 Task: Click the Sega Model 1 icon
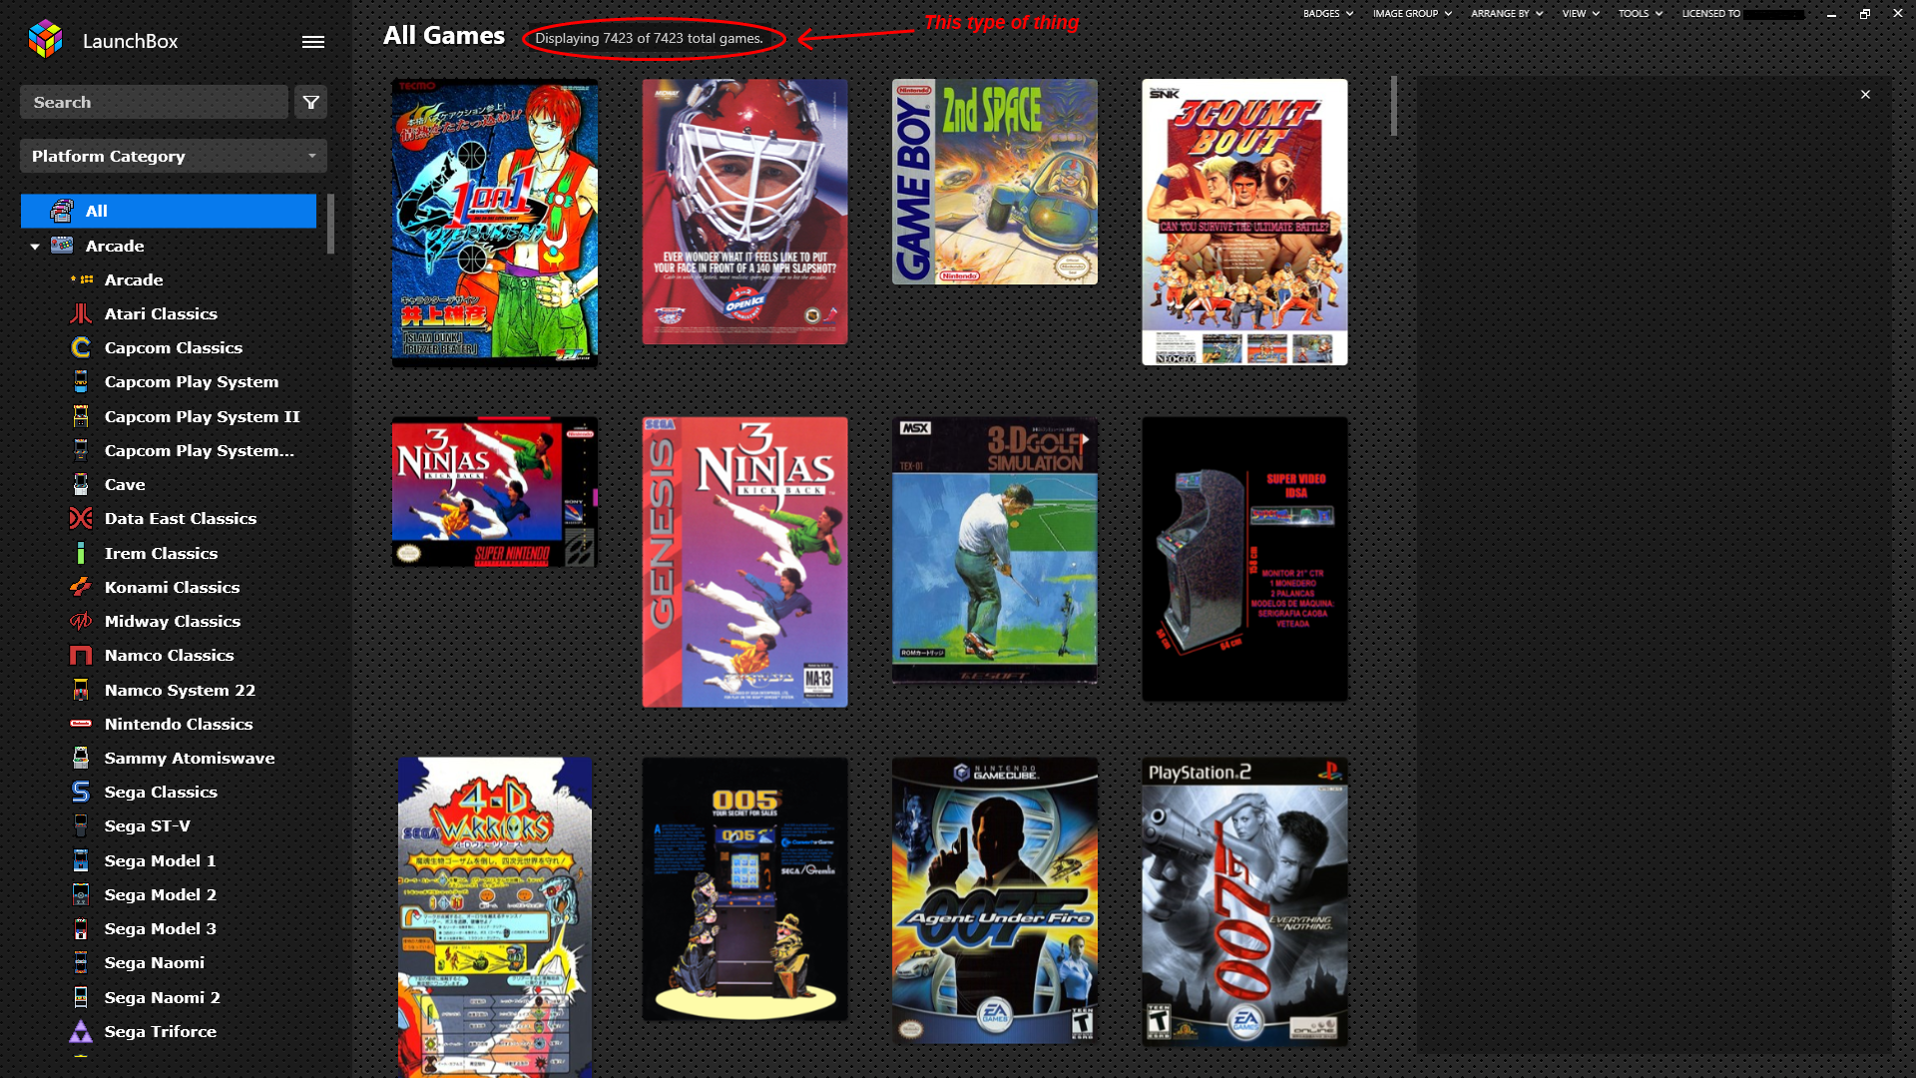point(81,860)
